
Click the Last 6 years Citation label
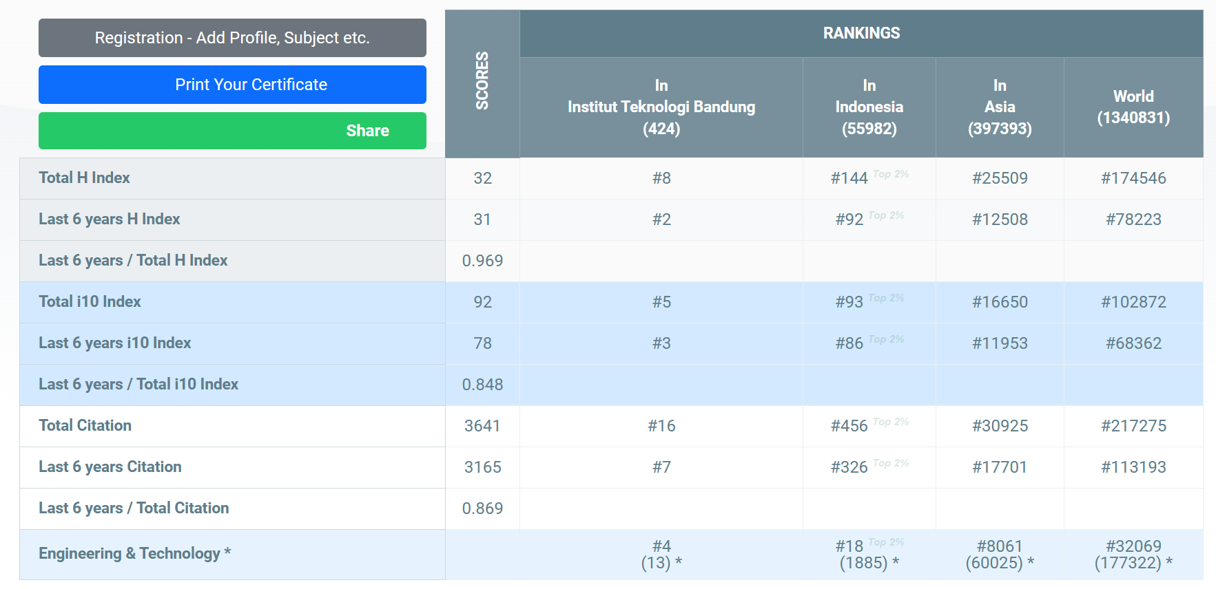110,467
